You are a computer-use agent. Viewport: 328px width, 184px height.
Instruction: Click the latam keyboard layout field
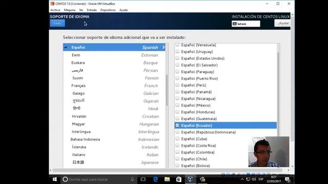[246, 24]
